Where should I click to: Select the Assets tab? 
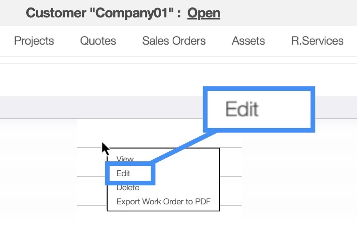pos(248,41)
